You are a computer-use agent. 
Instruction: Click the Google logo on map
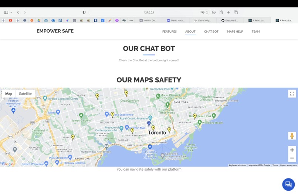click(x=7, y=164)
